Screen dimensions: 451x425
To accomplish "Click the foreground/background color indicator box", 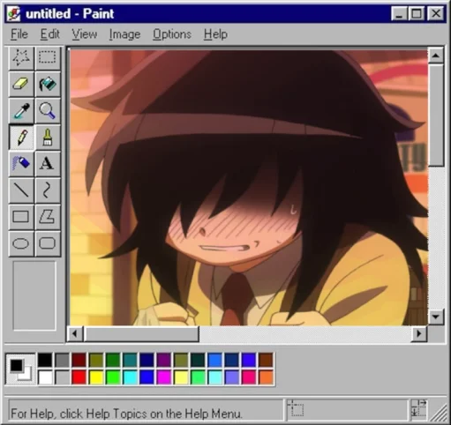I will coord(20,369).
